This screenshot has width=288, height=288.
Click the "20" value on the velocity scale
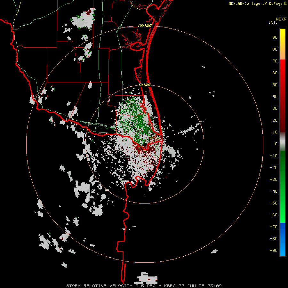point(275,120)
